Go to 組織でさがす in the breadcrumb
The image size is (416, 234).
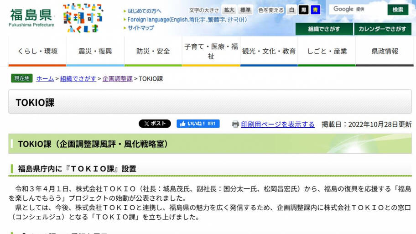tap(78, 78)
